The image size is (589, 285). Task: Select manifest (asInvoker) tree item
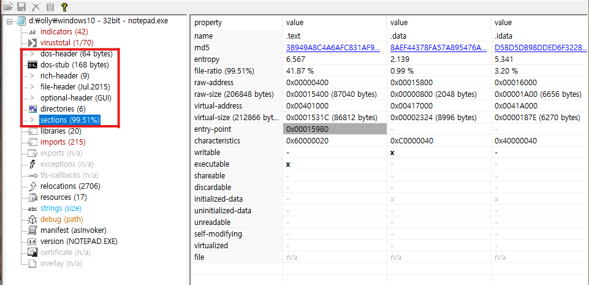click(74, 230)
